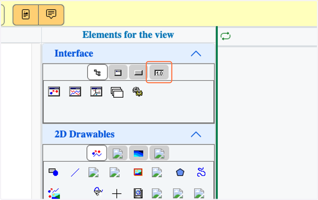Select the 2D Drawables dots-and-line tab

tap(97, 153)
